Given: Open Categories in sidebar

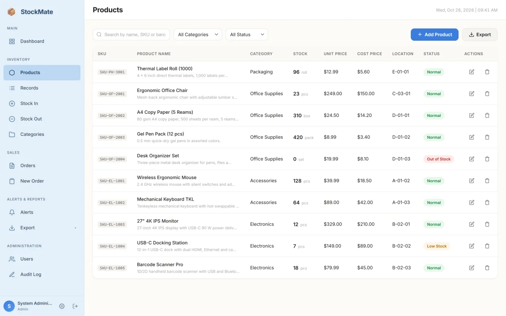Looking at the screenshot, I should pos(42,134).
